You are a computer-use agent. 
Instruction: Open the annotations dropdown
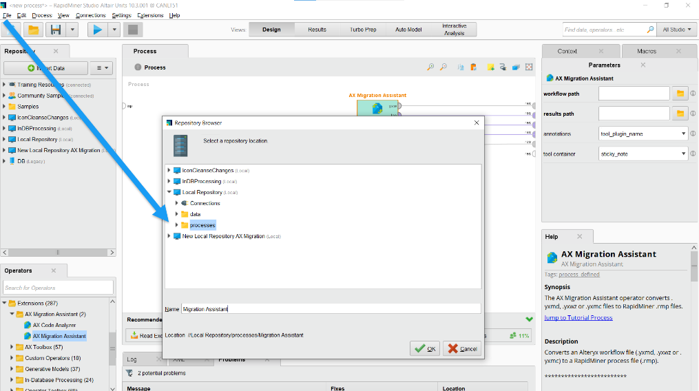[643, 134]
